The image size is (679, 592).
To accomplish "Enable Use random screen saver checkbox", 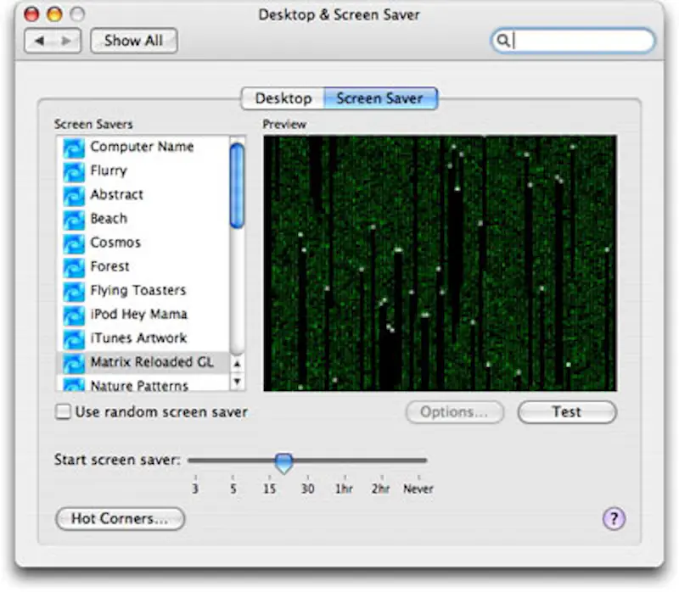I will pyautogui.click(x=63, y=413).
